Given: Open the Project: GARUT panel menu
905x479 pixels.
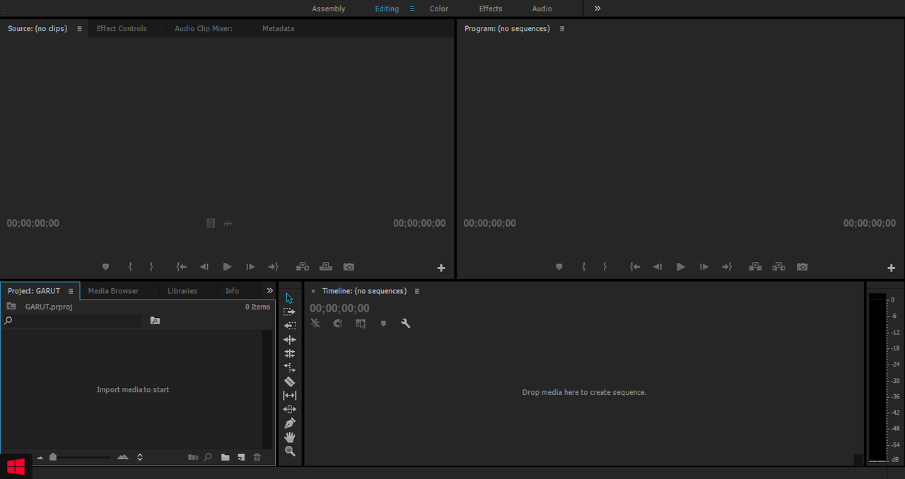Looking at the screenshot, I should point(71,291).
